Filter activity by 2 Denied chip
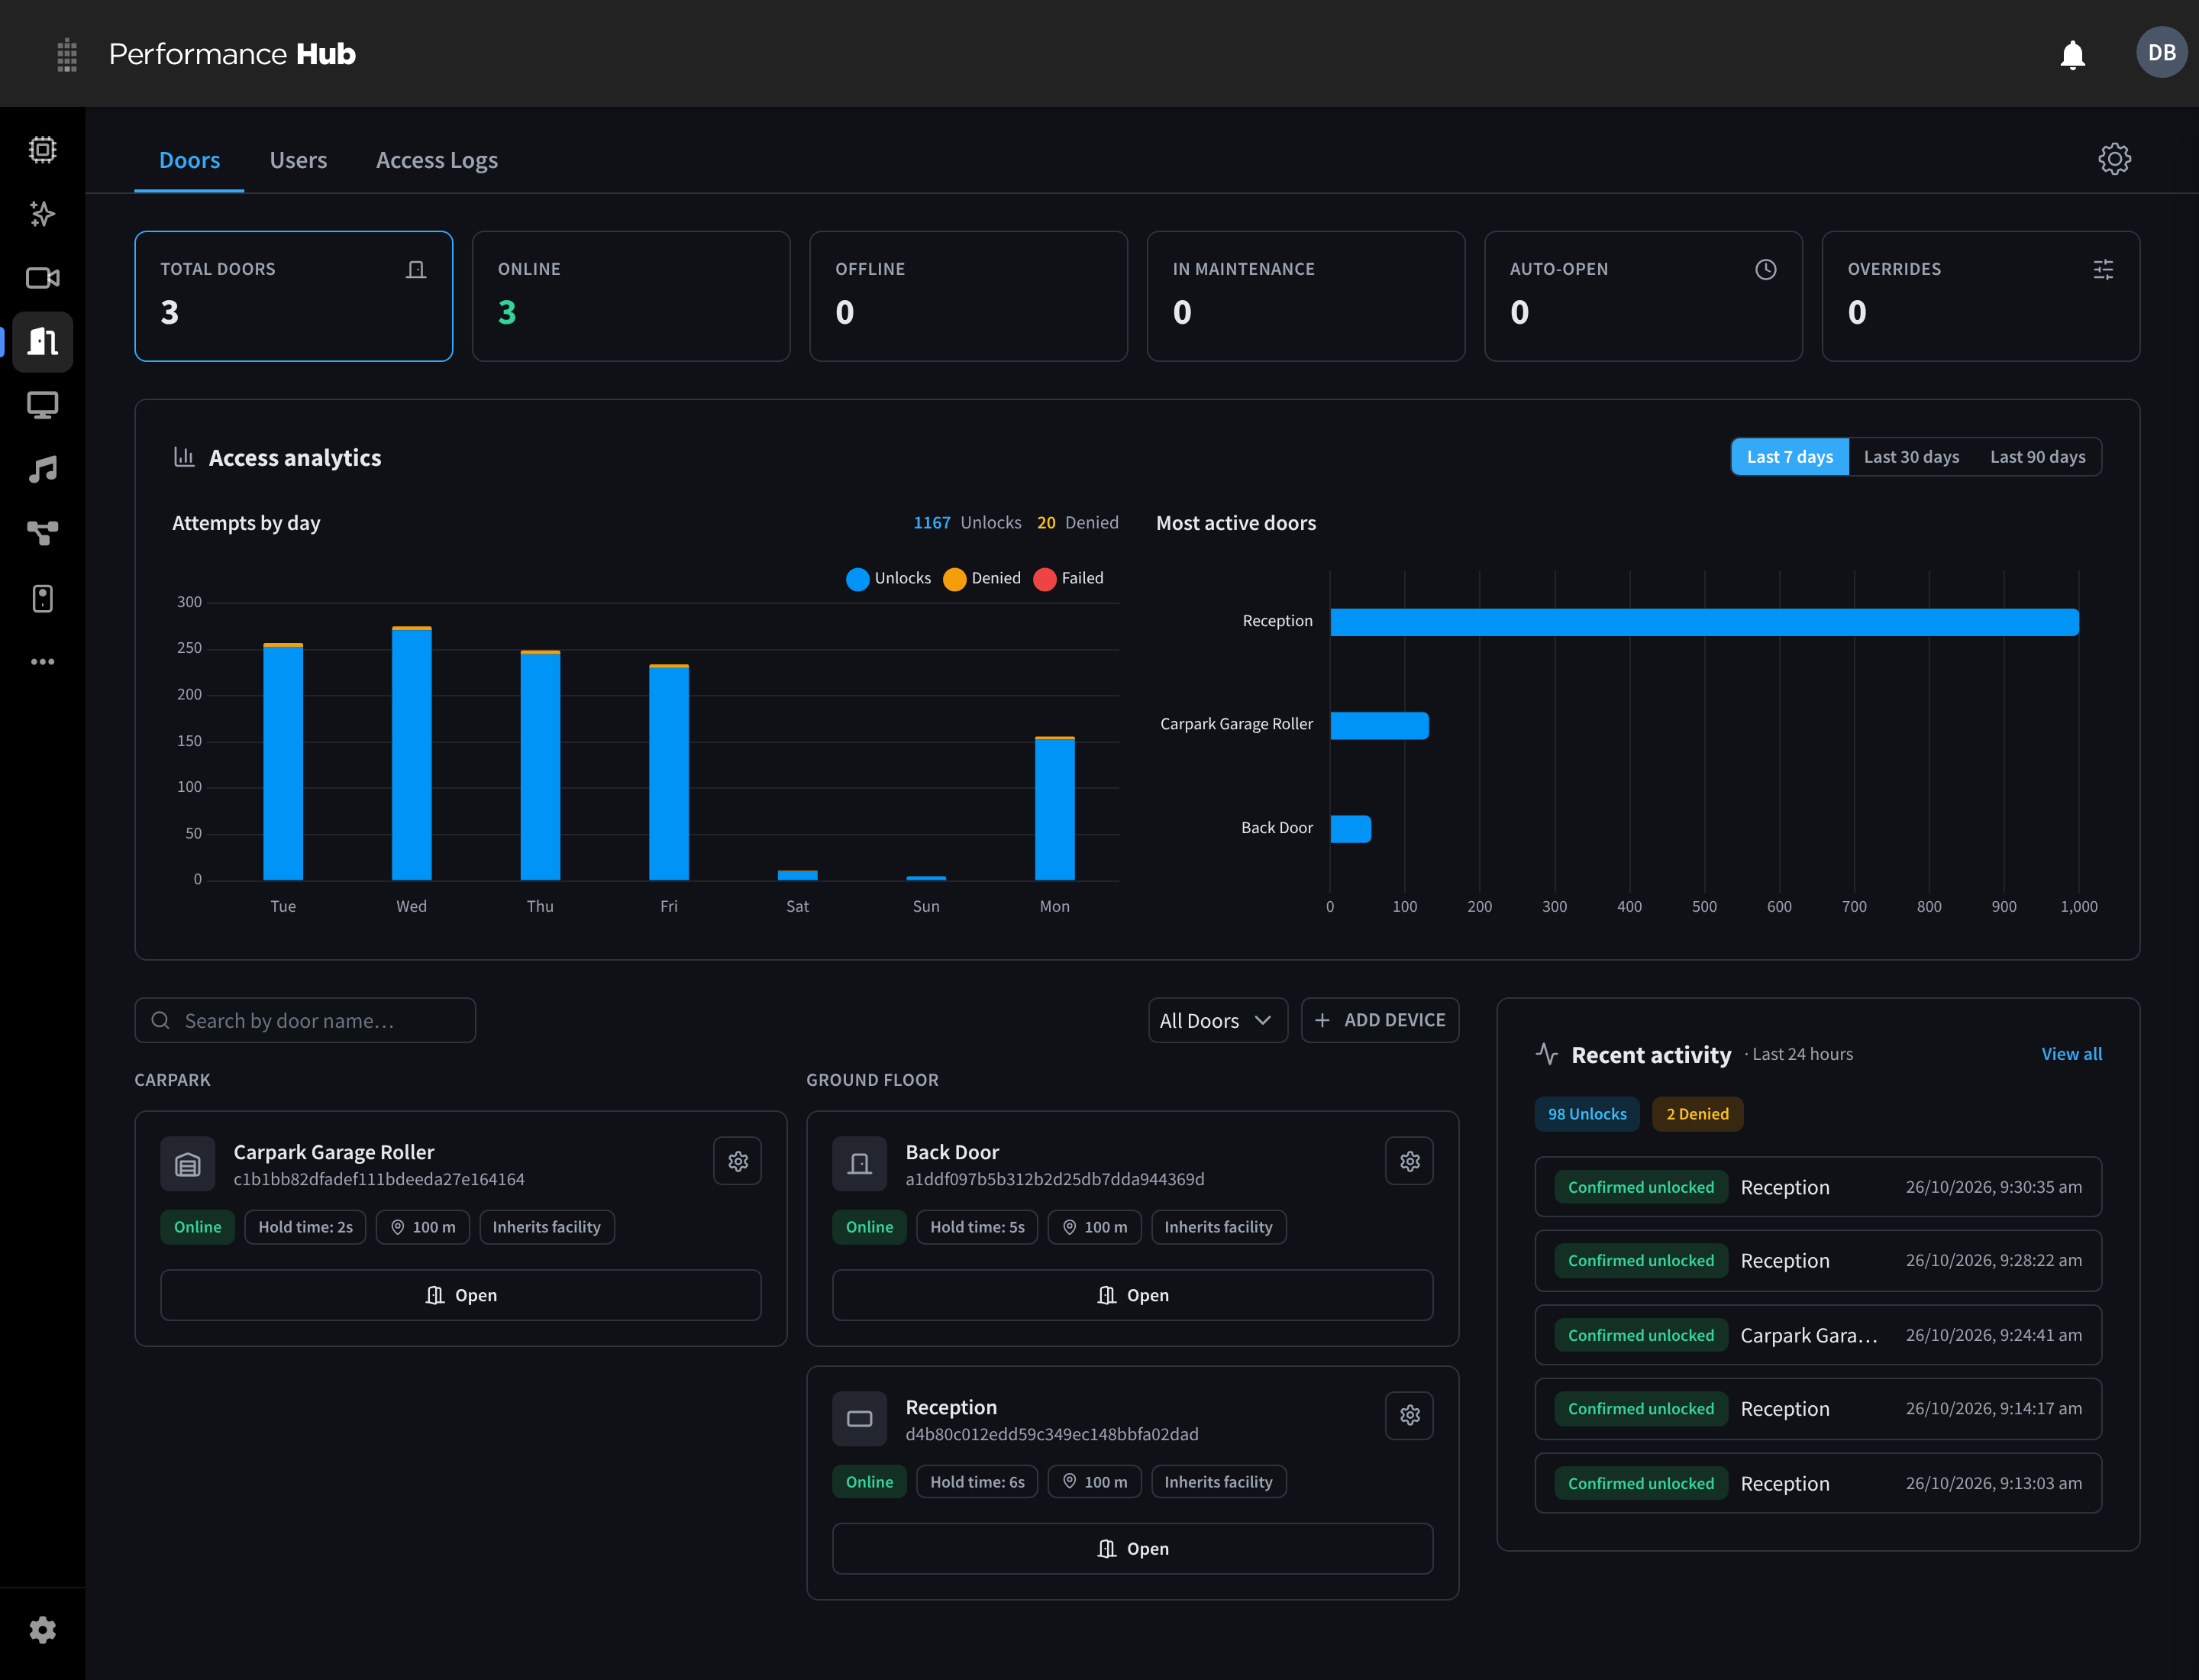Viewport: 2199px width, 1680px height. [1697, 1114]
